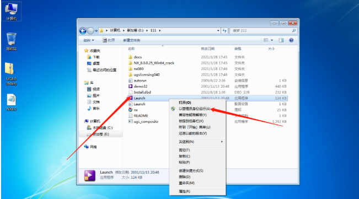
Task: Choose Troubleshoot compatibility (Y)
Action: tap(197, 115)
